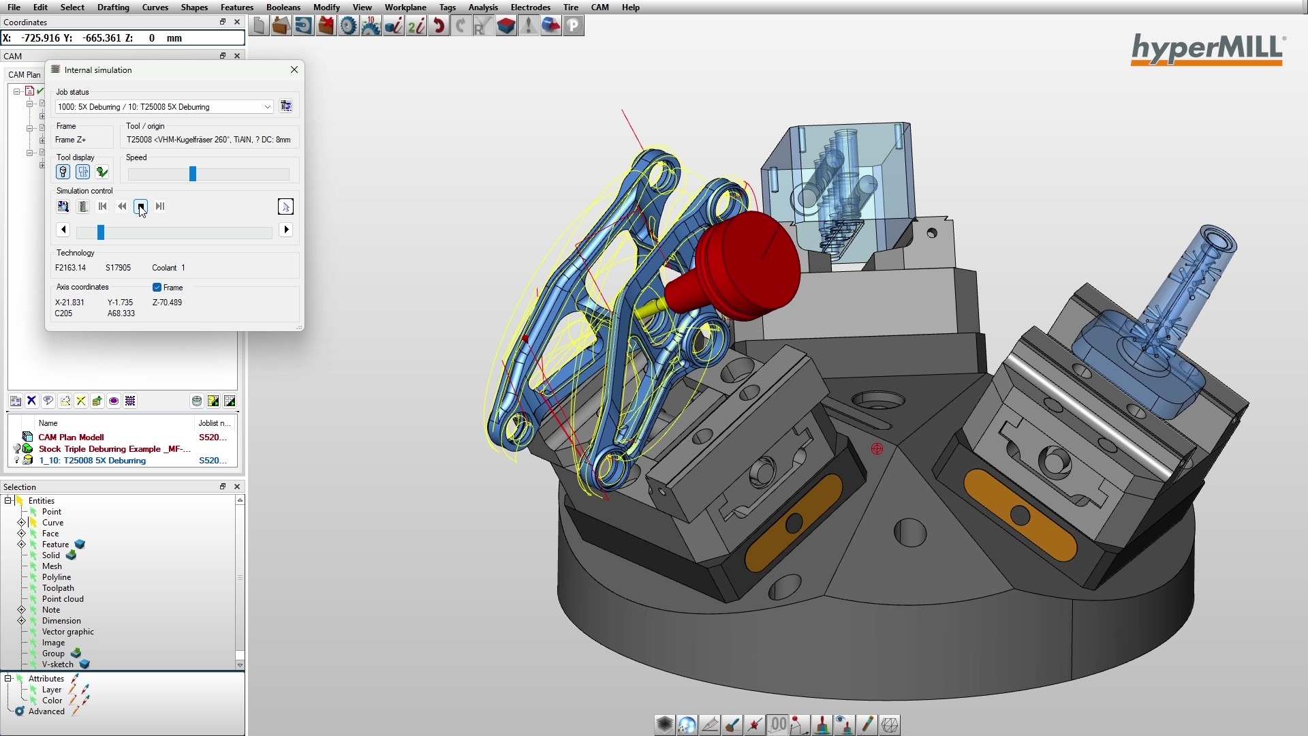Click the job list icon beside Job status dropdown

tap(286, 106)
